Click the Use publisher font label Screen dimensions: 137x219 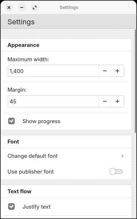tap(31, 172)
